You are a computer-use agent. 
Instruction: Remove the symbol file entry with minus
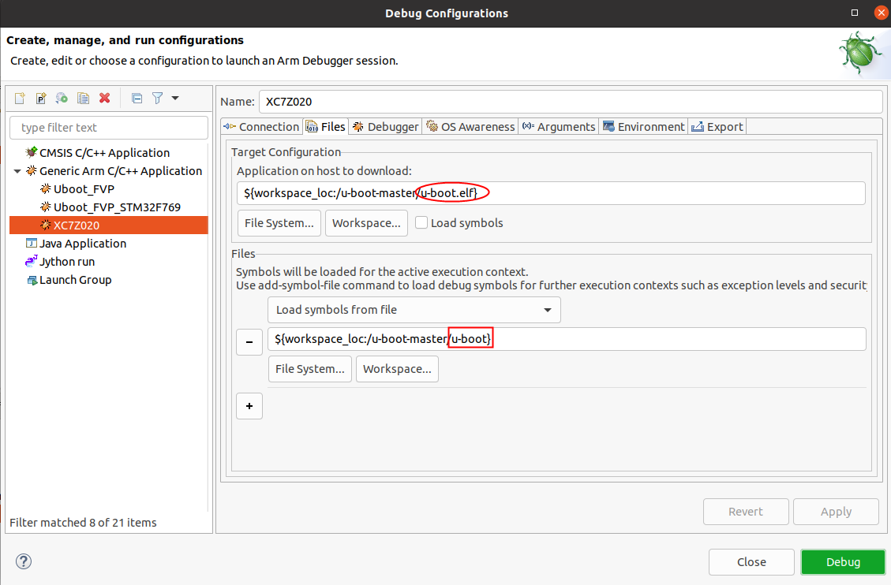pos(249,343)
